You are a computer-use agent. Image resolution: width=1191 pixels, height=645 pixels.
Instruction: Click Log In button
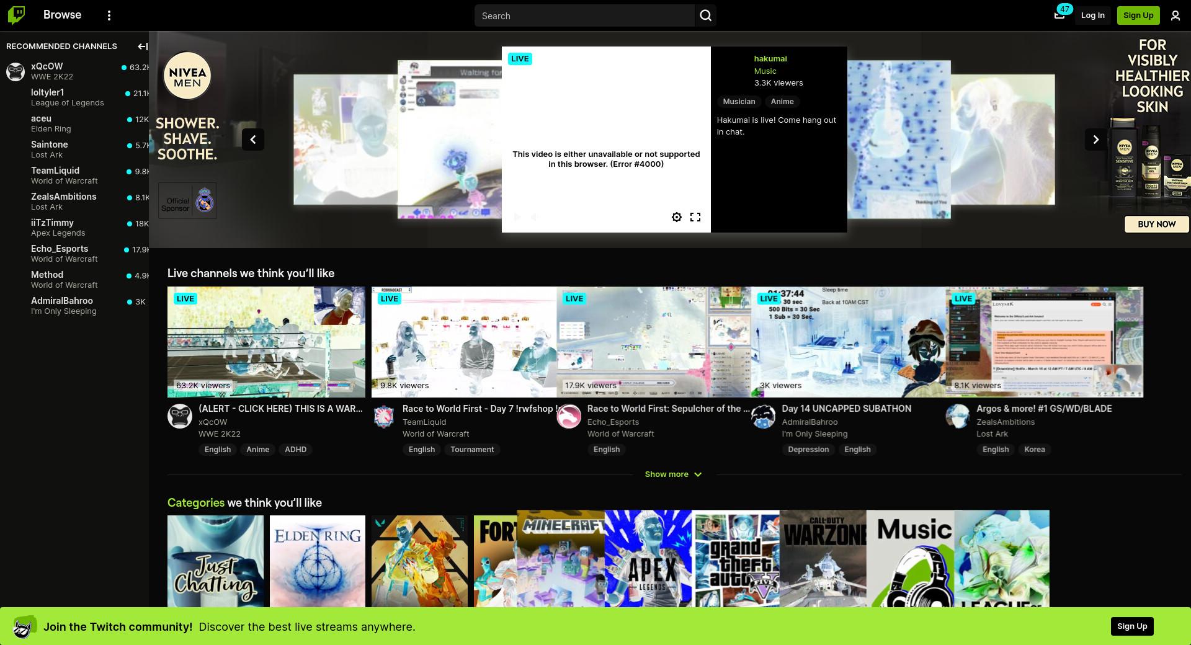tap(1092, 16)
